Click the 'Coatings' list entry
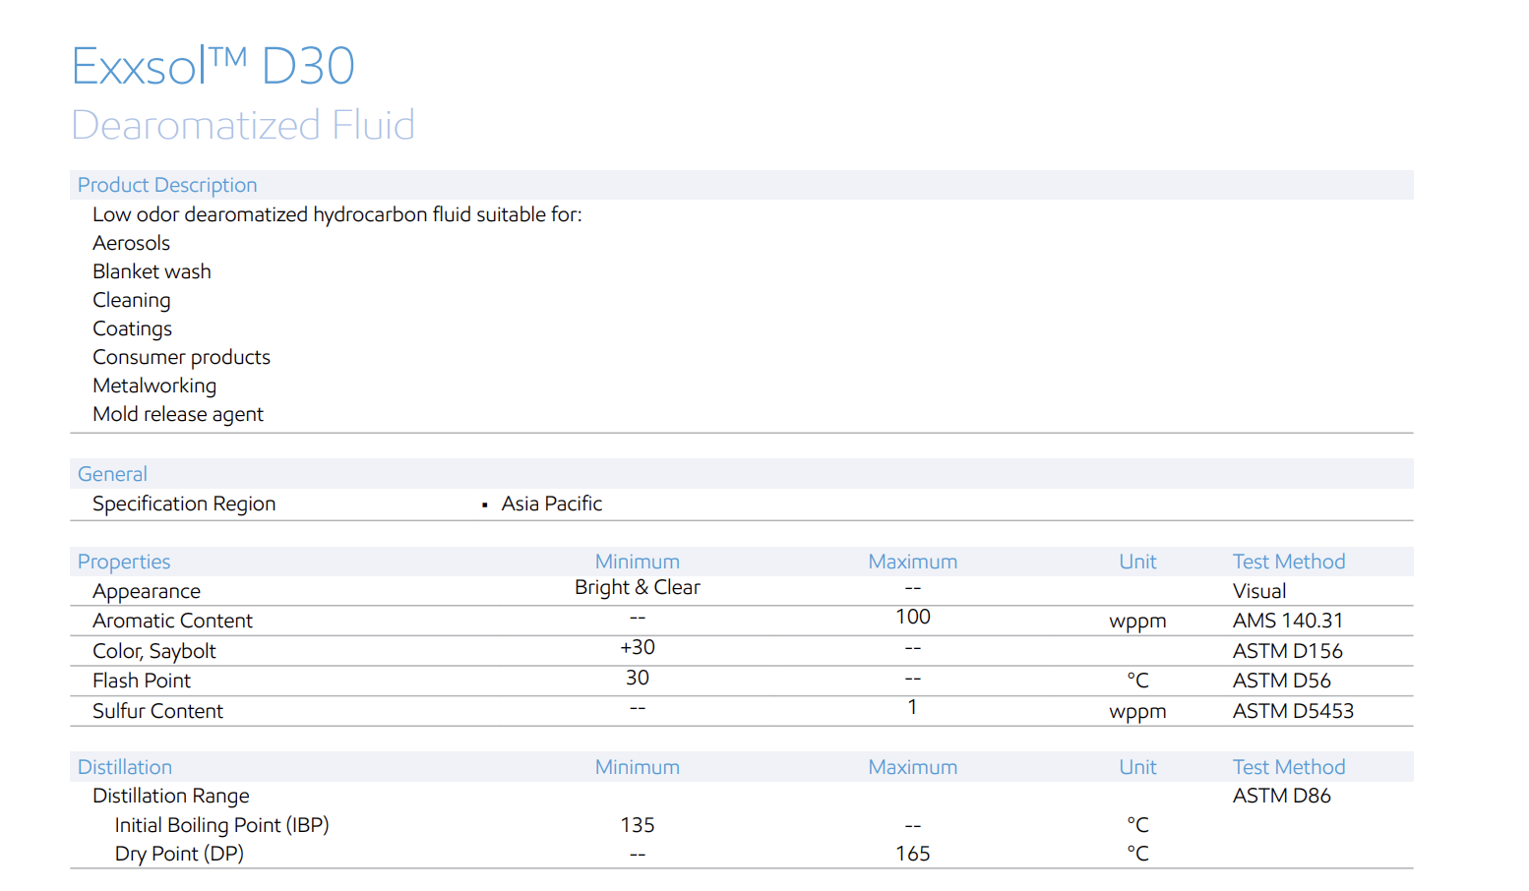The image size is (1529, 891). (x=132, y=328)
